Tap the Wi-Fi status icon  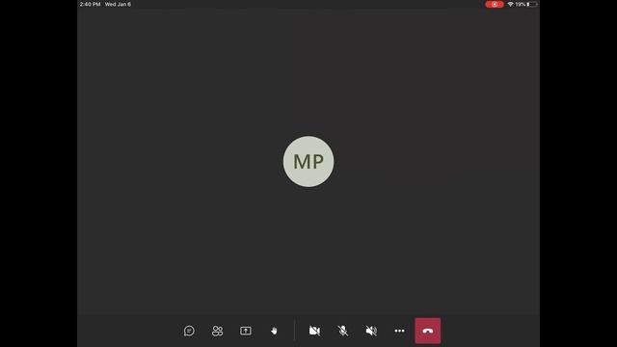pyautogui.click(x=510, y=4)
